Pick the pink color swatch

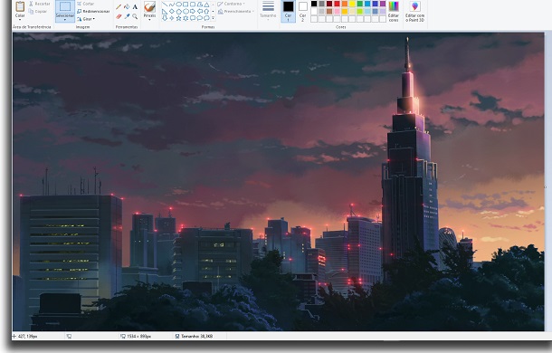337,11
